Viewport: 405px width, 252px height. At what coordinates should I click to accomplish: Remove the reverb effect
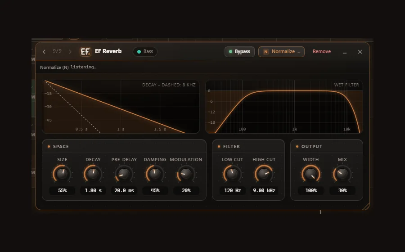tap(322, 51)
